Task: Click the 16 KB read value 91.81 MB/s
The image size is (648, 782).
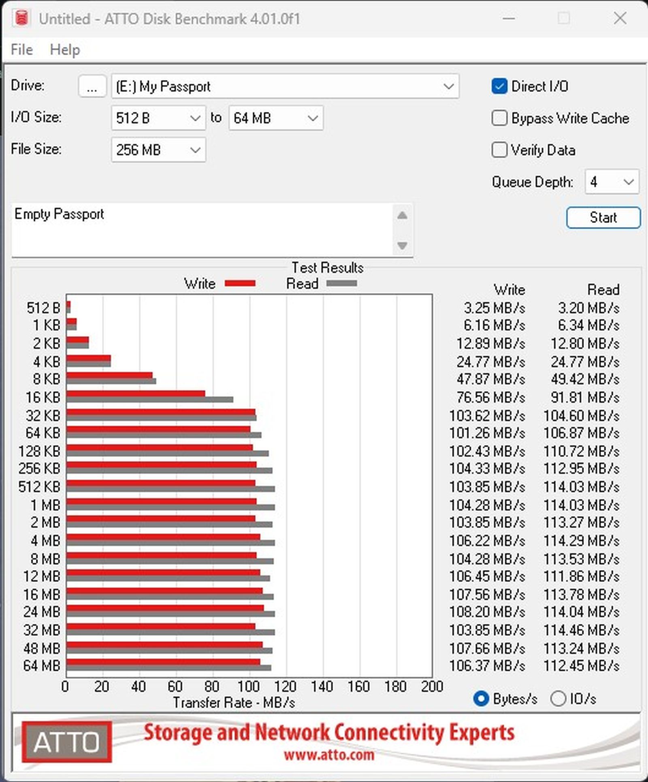Action: 585,397
